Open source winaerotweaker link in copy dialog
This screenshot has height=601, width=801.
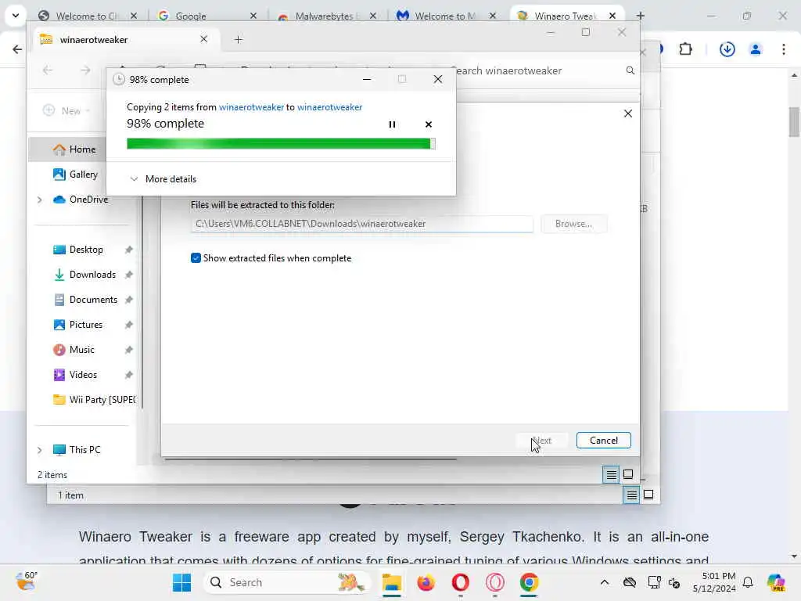251,106
